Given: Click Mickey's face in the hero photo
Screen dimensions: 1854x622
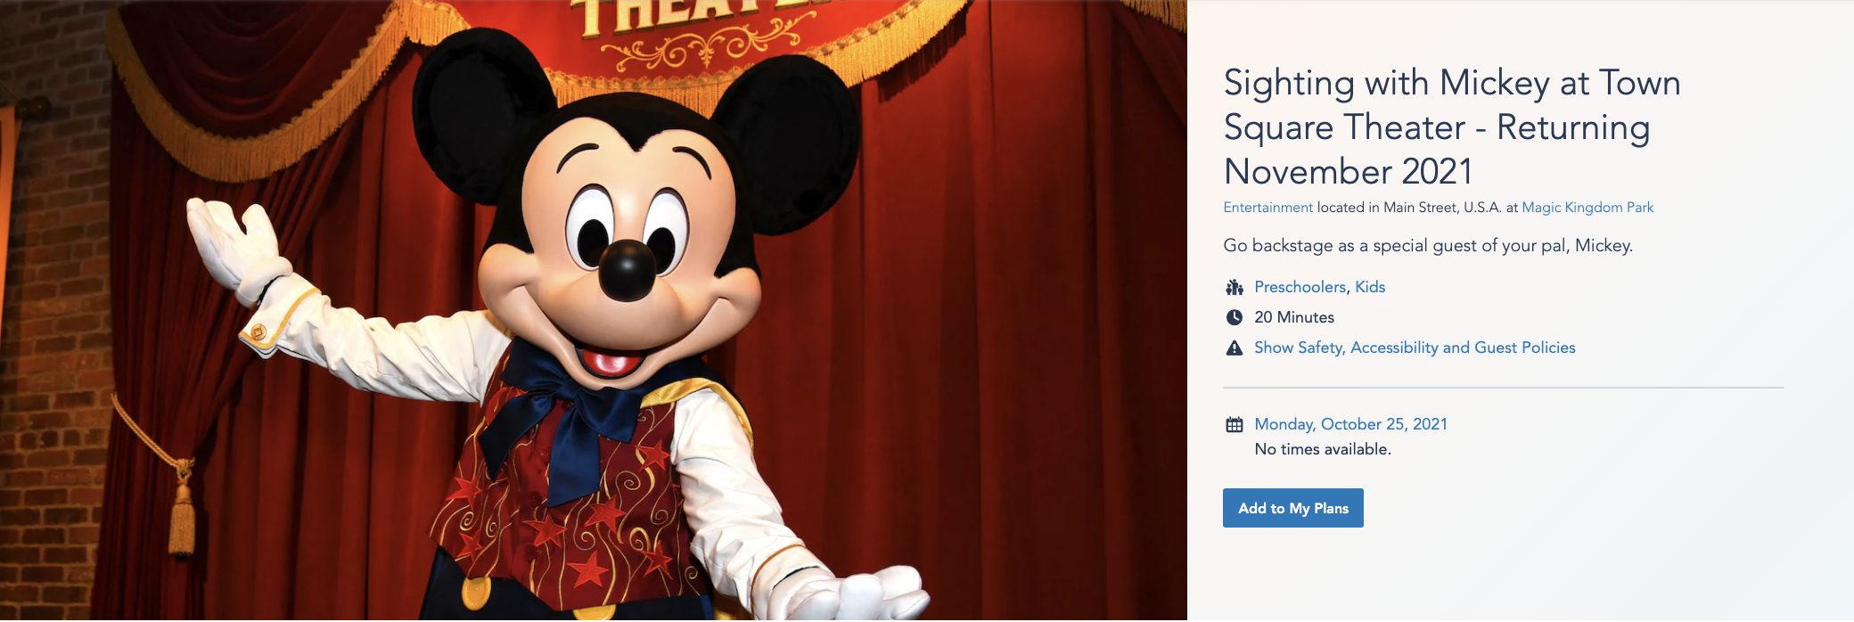Looking at the screenshot, I should point(627,242).
